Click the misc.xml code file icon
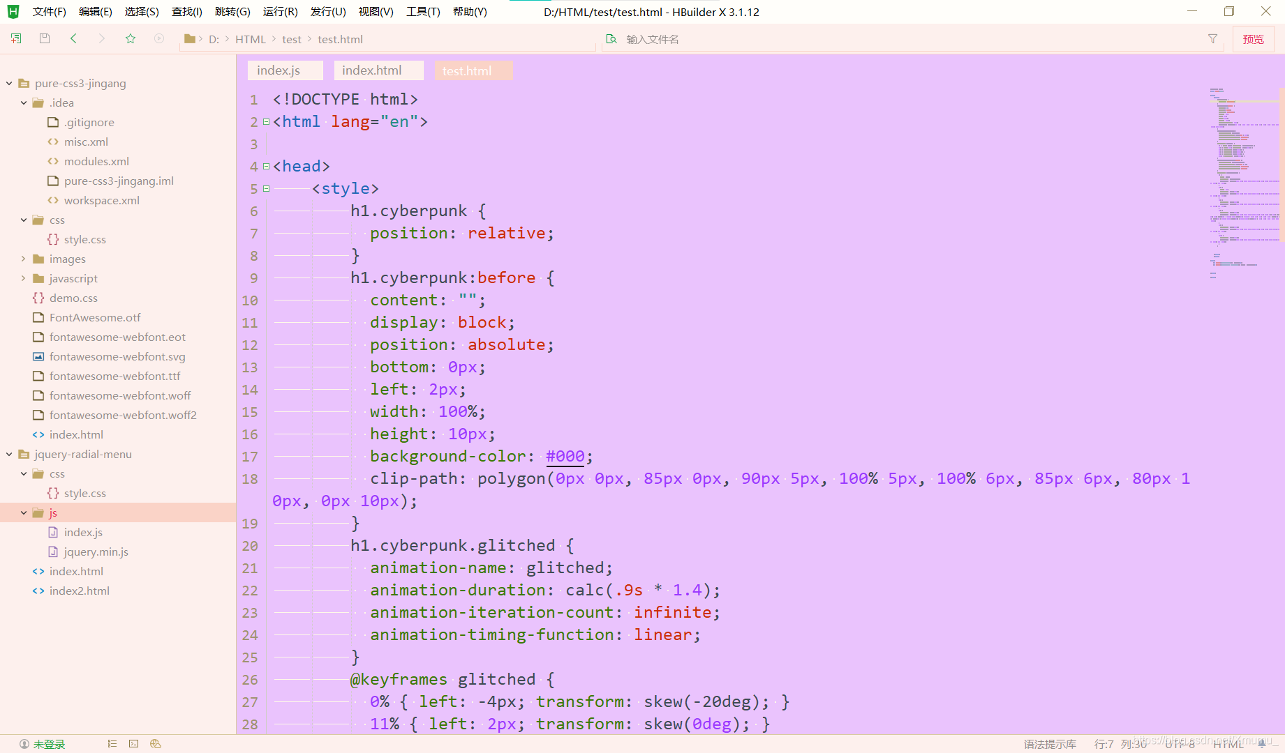Screen dimensions: 1285x753 click(x=53, y=142)
